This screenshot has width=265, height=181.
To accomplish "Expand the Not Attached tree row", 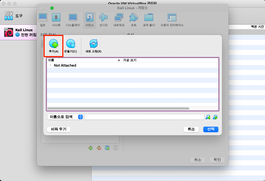I will (50, 65).
